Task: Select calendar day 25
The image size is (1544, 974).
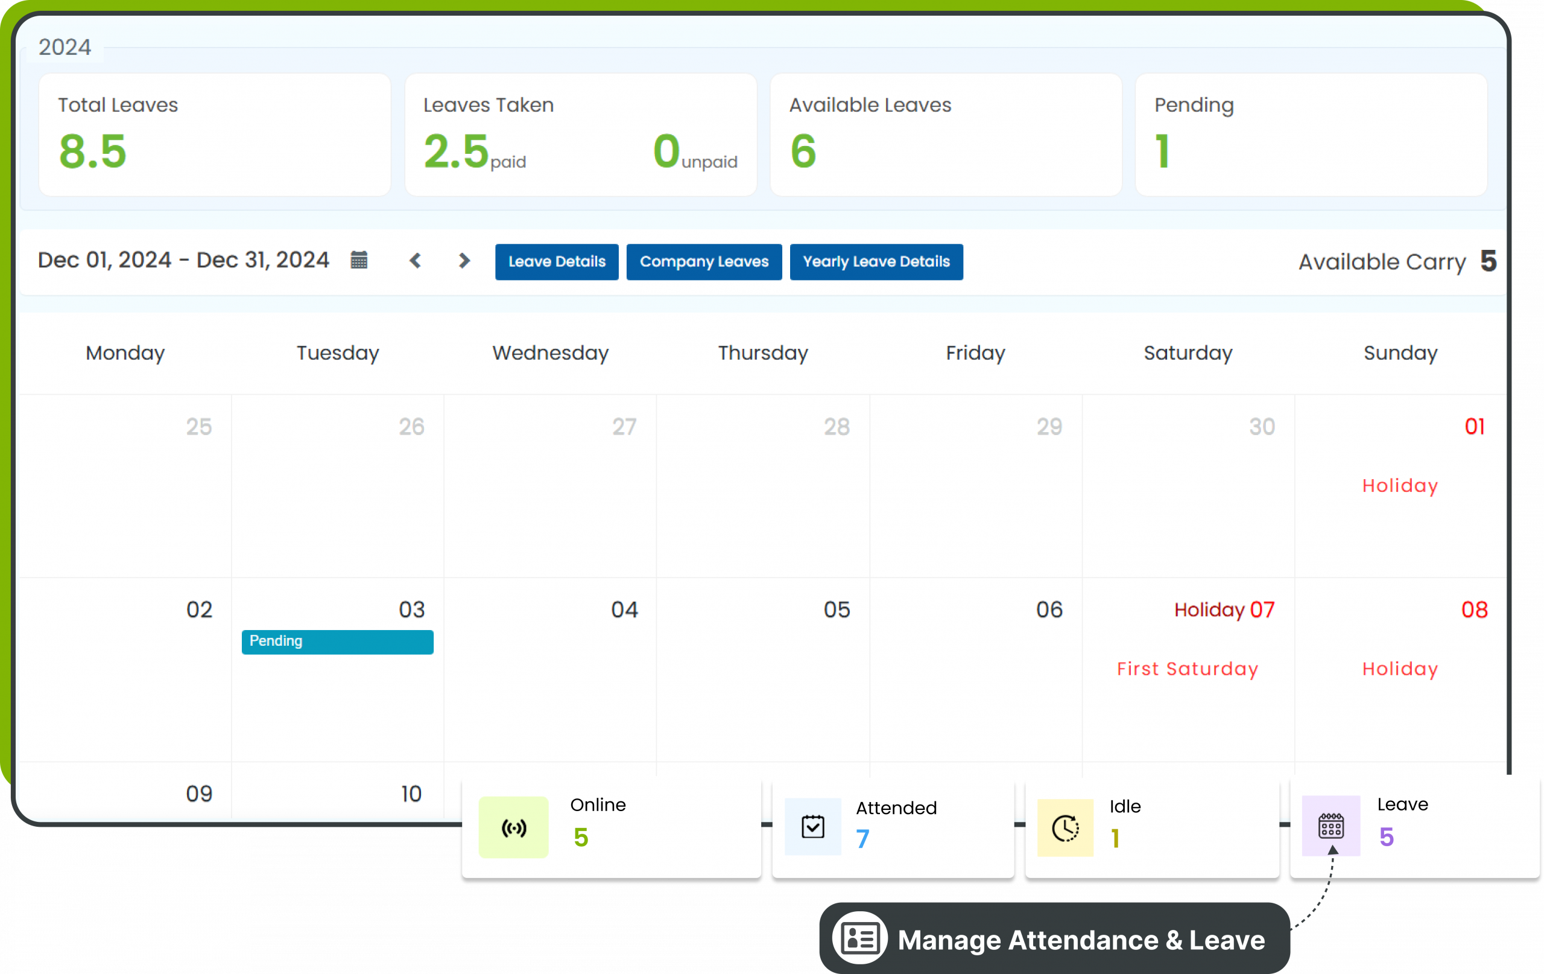Action: click(199, 427)
